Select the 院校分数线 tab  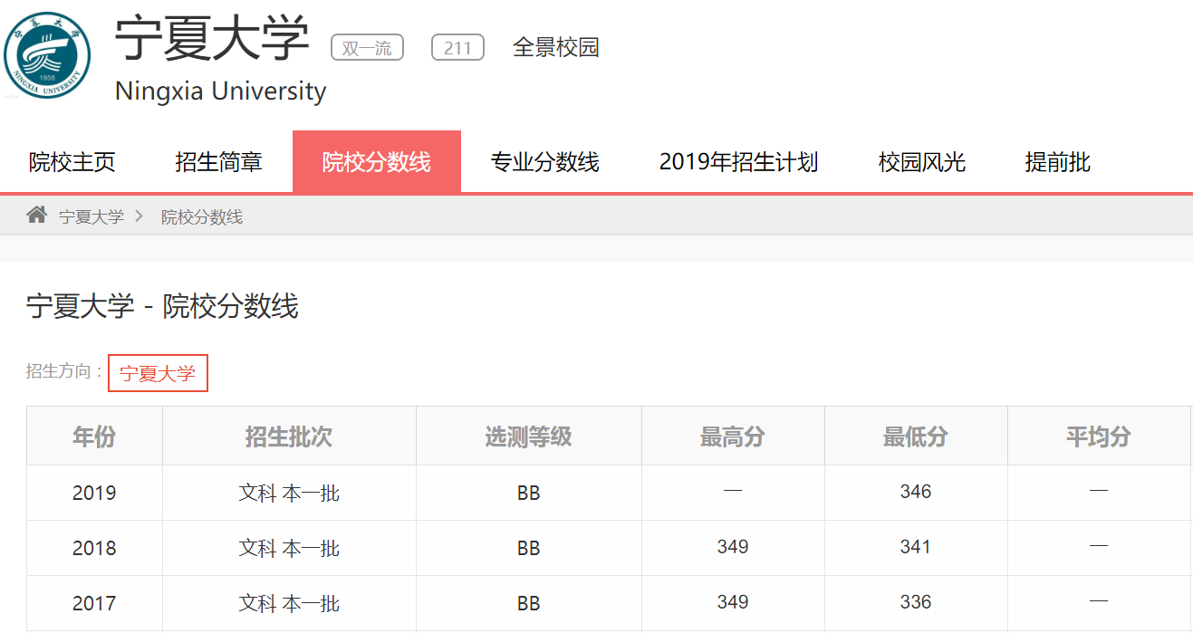coord(377,162)
